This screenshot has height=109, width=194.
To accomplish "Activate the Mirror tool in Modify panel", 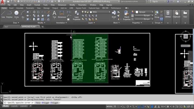I will point(38,16).
